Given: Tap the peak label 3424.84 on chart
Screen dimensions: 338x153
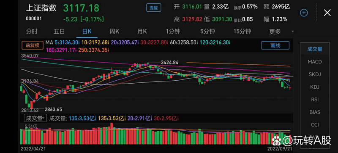Looking at the screenshot, I should (x=170, y=63).
